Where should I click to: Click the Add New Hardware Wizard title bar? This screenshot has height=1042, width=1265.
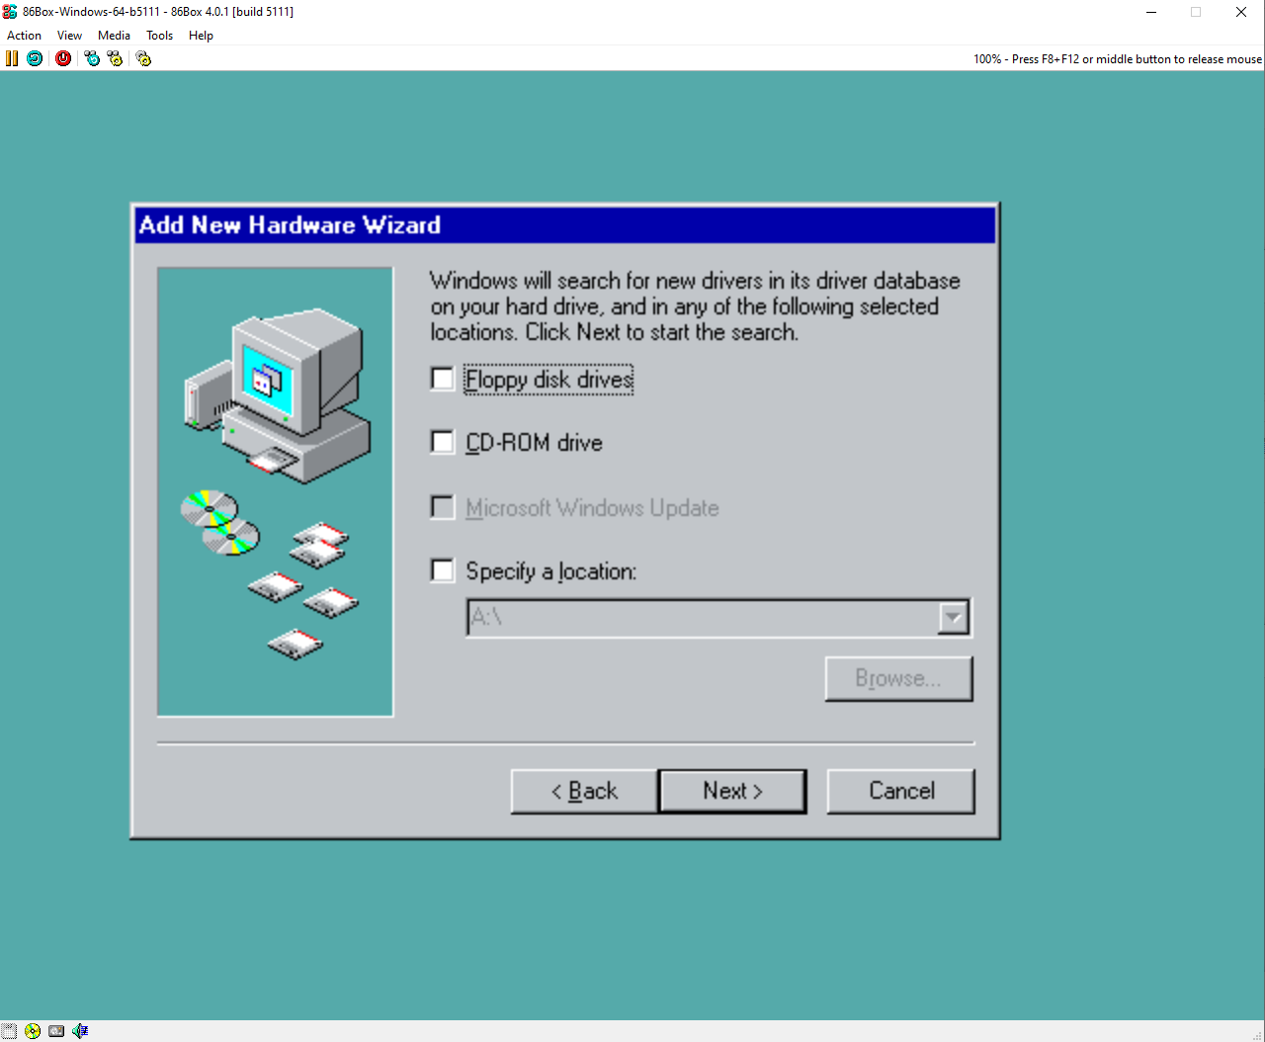[565, 224]
